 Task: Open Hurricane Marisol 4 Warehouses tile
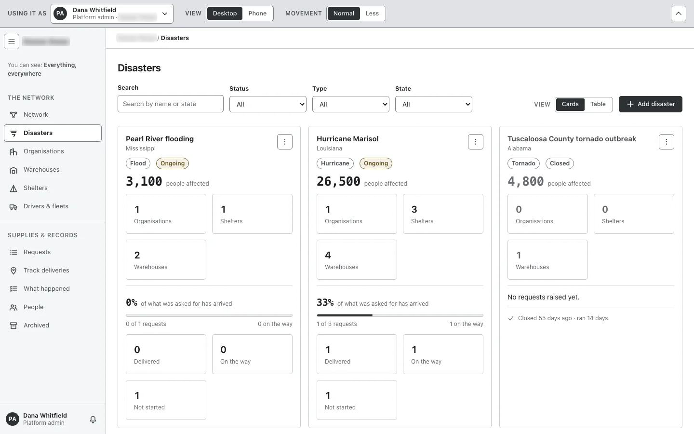click(357, 259)
